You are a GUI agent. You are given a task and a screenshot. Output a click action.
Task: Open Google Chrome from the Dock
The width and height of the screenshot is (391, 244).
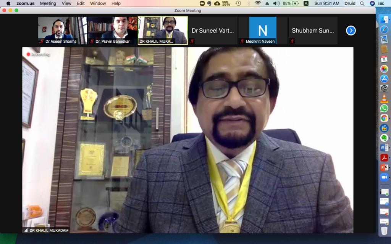coord(384,118)
